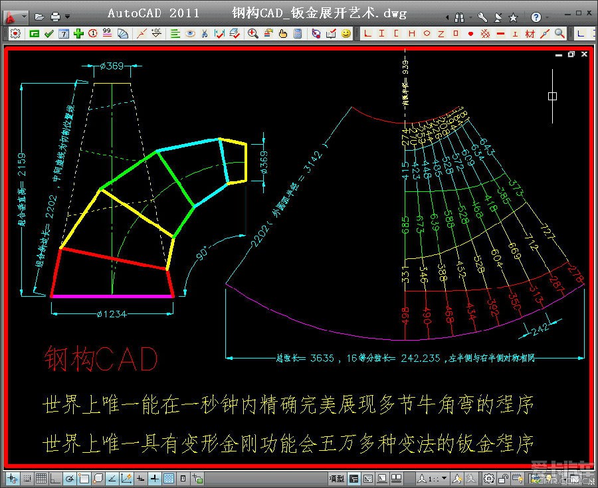Click the green plus icon
This screenshot has width=598, height=488.
(x=78, y=34)
